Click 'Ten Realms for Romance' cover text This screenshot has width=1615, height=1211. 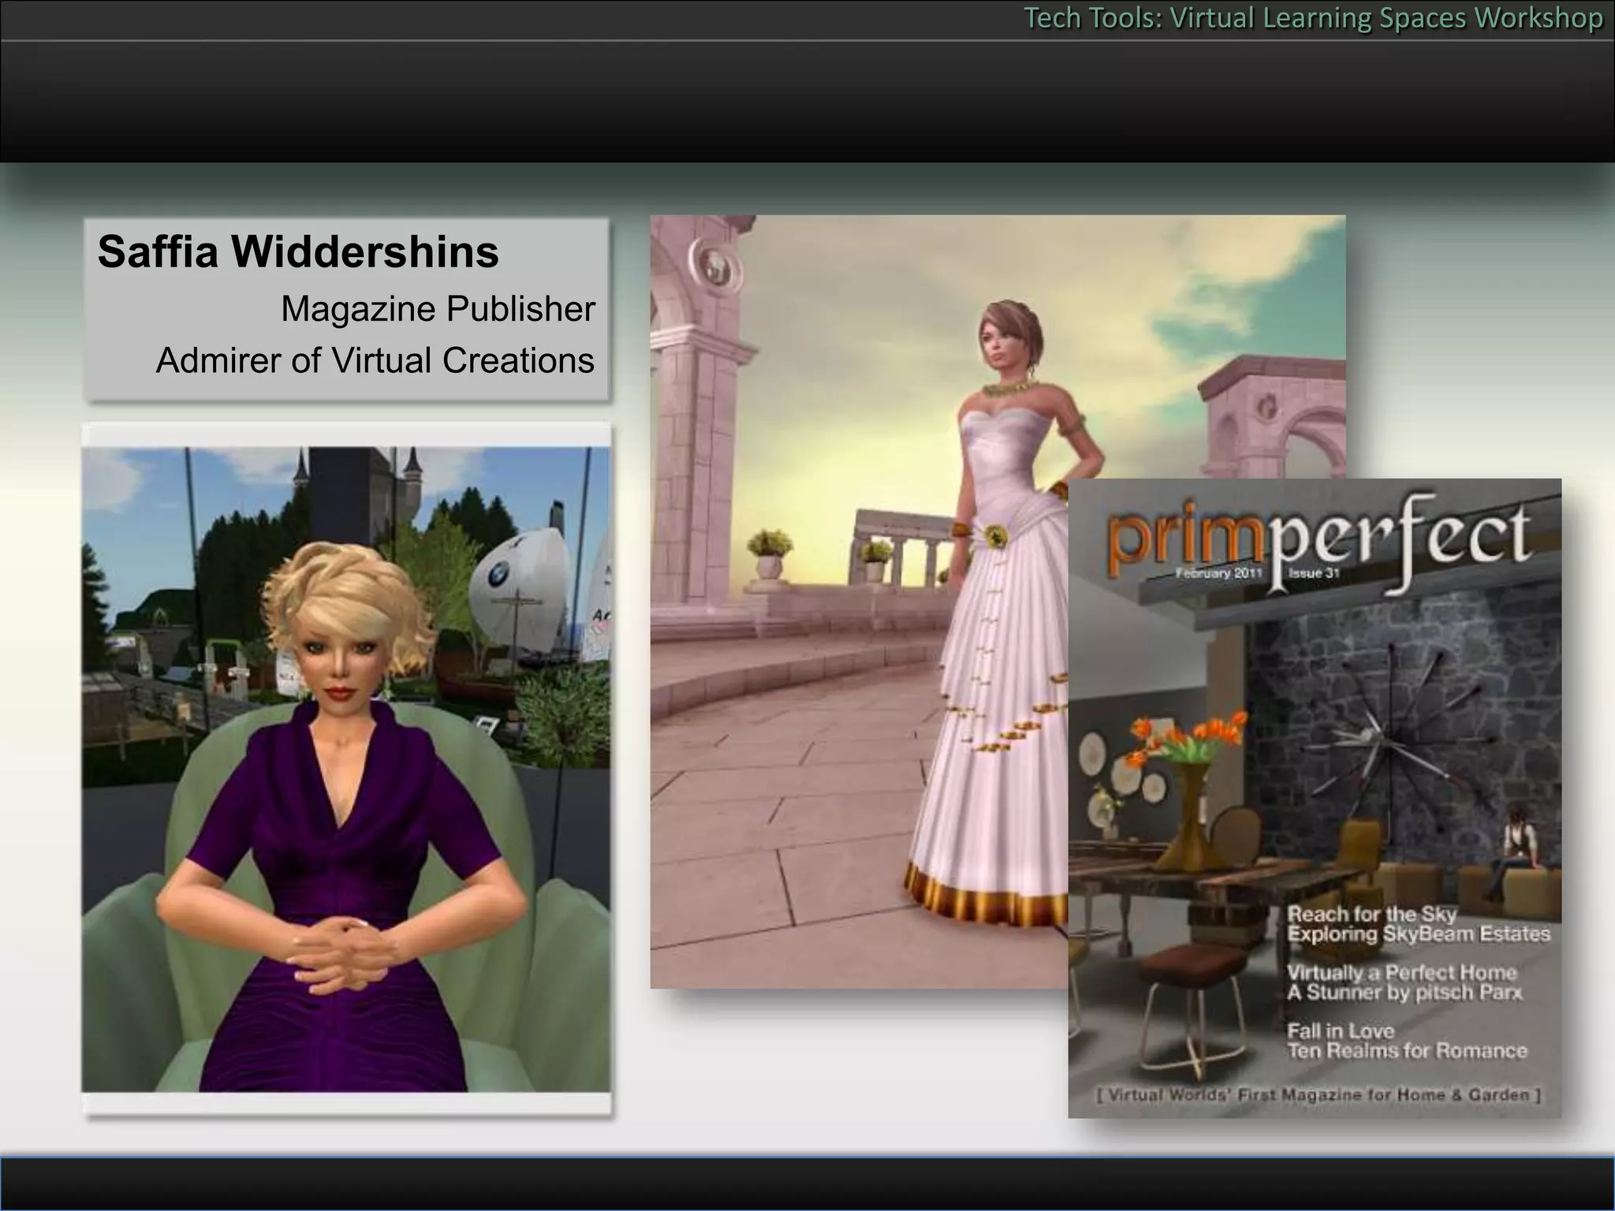pos(1407,1051)
